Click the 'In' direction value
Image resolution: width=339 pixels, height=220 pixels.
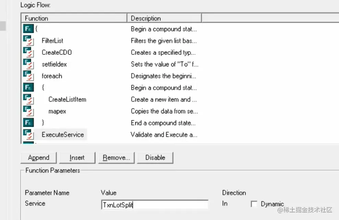click(225, 203)
